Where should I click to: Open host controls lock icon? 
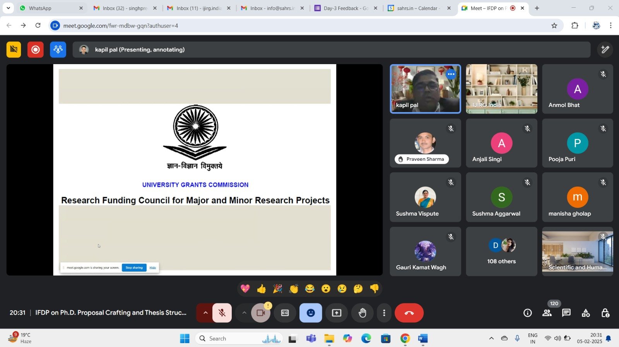point(605,313)
